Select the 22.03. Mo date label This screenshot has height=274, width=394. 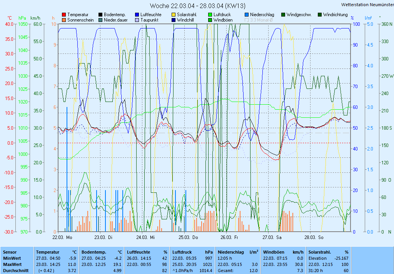coord(62,237)
